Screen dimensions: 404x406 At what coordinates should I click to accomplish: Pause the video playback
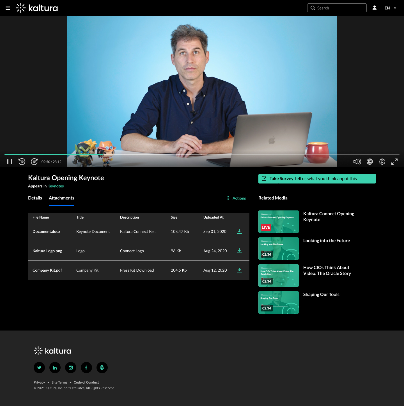pyautogui.click(x=10, y=162)
